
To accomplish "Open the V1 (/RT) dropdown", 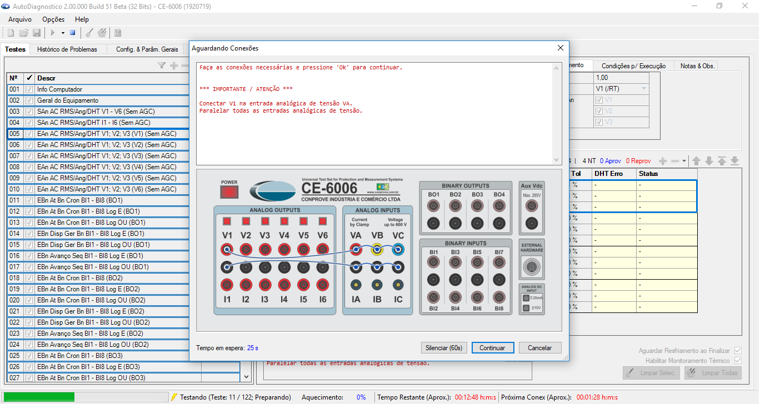I will tap(643, 89).
